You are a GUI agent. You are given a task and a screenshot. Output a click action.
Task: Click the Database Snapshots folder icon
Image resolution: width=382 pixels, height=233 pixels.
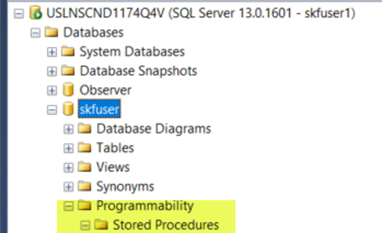68,71
